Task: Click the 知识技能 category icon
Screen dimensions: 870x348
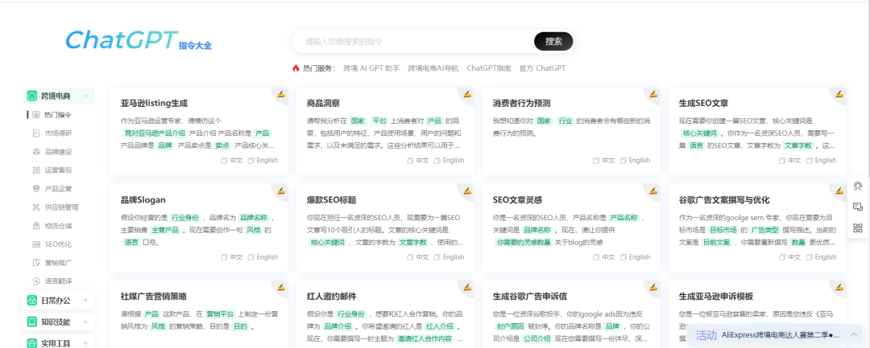Action: point(32,322)
